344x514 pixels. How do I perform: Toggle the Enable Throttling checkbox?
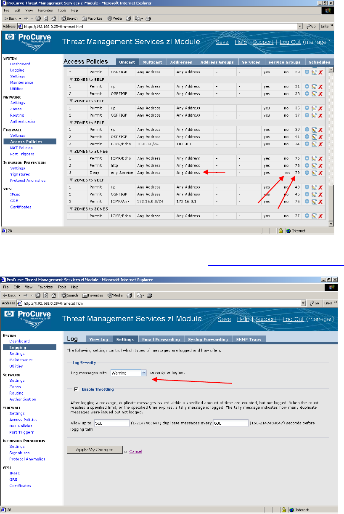pyautogui.click(x=76, y=389)
